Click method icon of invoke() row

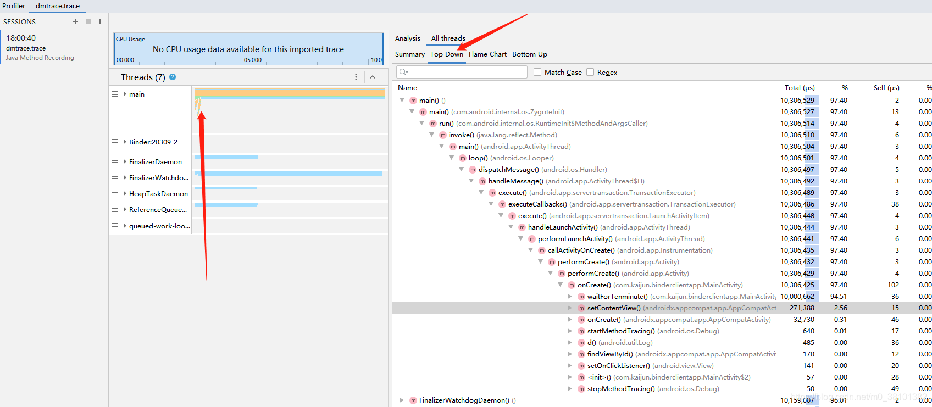pos(443,135)
